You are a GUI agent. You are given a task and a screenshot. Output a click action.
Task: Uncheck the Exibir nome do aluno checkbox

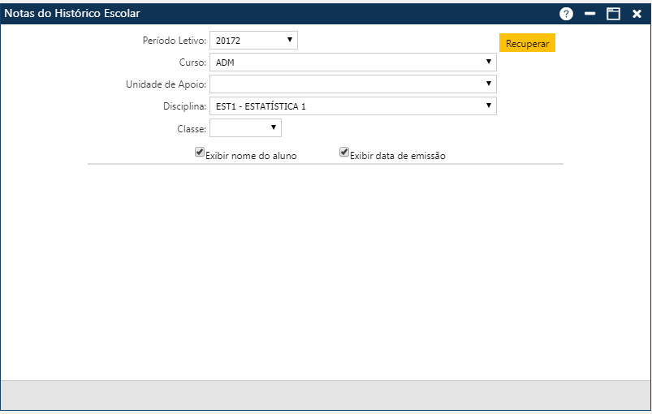pos(200,152)
